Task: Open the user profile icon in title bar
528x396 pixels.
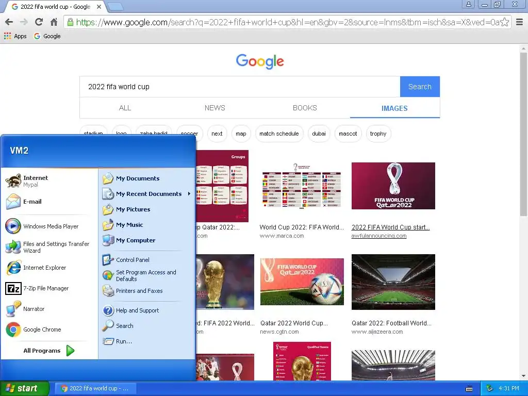Action: (x=468, y=4)
